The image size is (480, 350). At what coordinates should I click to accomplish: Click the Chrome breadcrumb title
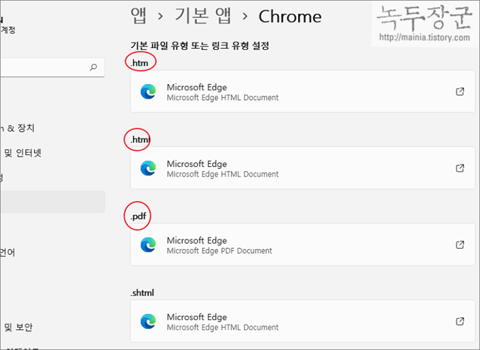point(290,17)
